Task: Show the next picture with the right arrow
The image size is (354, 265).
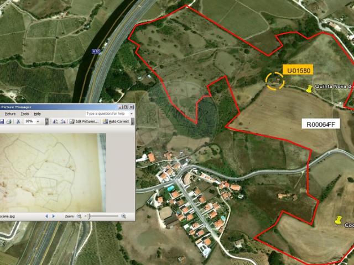Action: coord(54,216)
